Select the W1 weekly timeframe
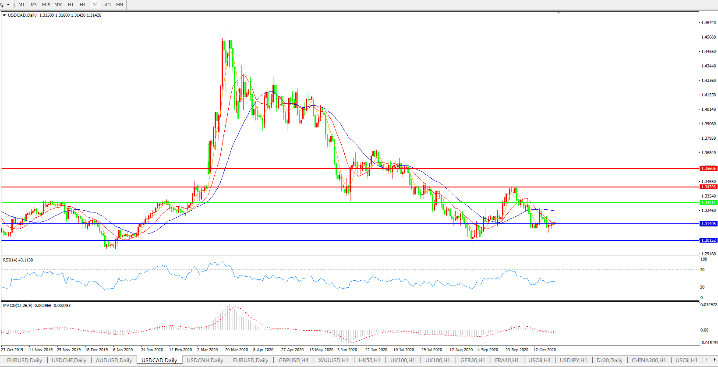 coord(108,5)
